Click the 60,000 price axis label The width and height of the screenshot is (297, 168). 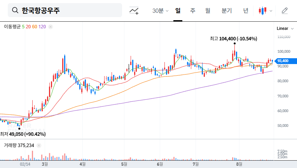pyautogui.click(x=283, y=111)
